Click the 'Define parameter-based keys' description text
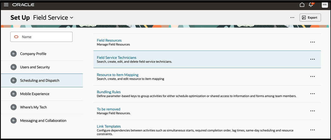Screen dimensions: 331x140 196,96
